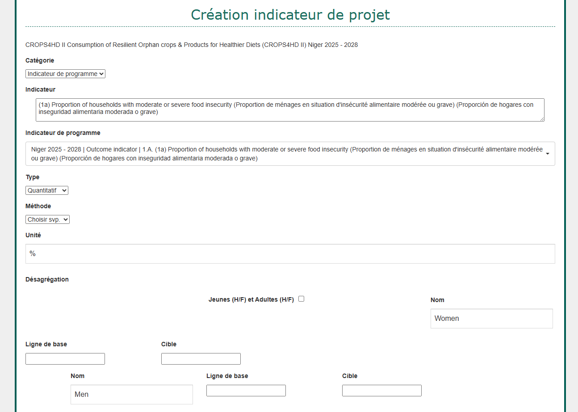Click the Création indicateur de projet heading
Screen dimensions: 578x412
(x=290, y=15)
